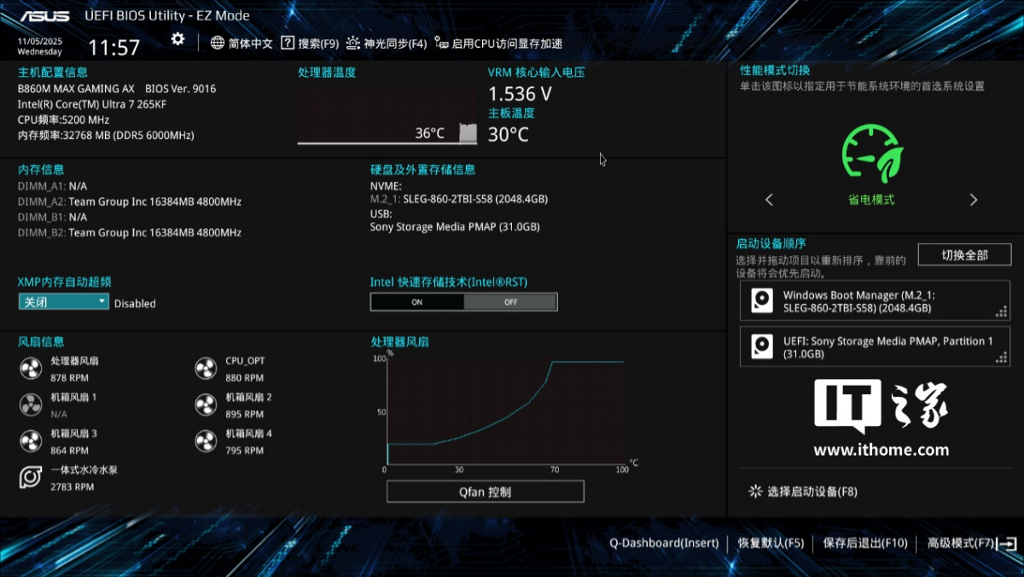Click the 一体式水冷水泵 pump icon
The width and height of the screenshot is (1024, 577).
click(x=30, y=478)
